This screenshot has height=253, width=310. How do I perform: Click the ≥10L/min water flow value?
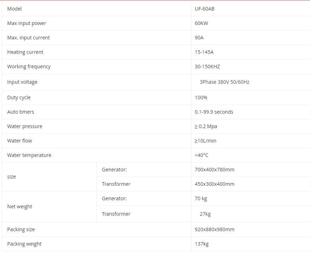[205, 141]
